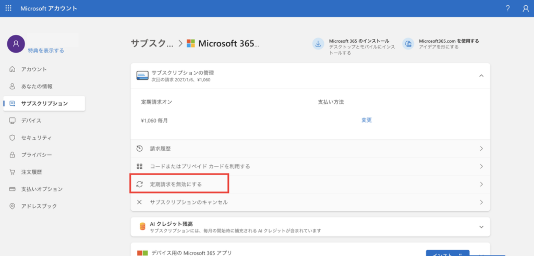The height and width of the screenshot is (256, 534).
Task: Click the Microsoft365.com globe icon
Action: coord(408,44)
